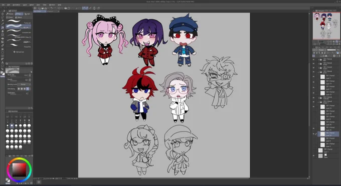
Task: Open layer blending mode Normal dropdown
Action: [x=321, y=50]
